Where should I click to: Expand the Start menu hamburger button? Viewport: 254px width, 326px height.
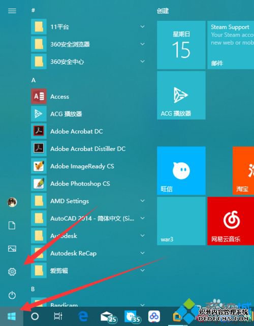coord(12,11)
